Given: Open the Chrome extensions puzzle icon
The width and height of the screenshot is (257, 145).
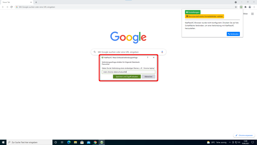Looking at the screenshot, I should click(x=245, y=7).
